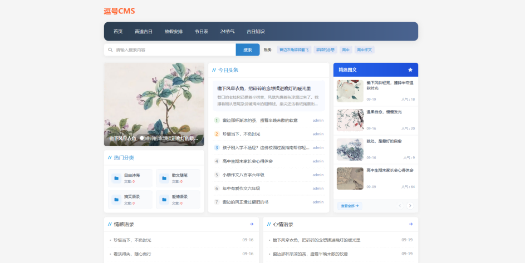Open 檐下风牵衣角 in 心情语录 list

click(316, 240)
